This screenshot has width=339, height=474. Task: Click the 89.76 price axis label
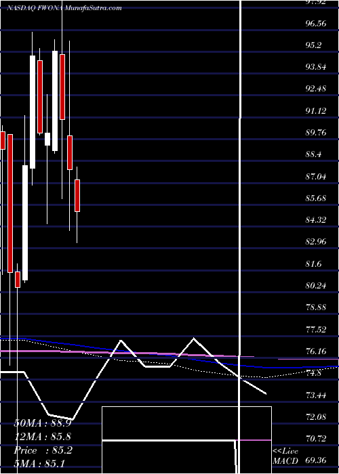pyautogui.click(x=316, y=133)
